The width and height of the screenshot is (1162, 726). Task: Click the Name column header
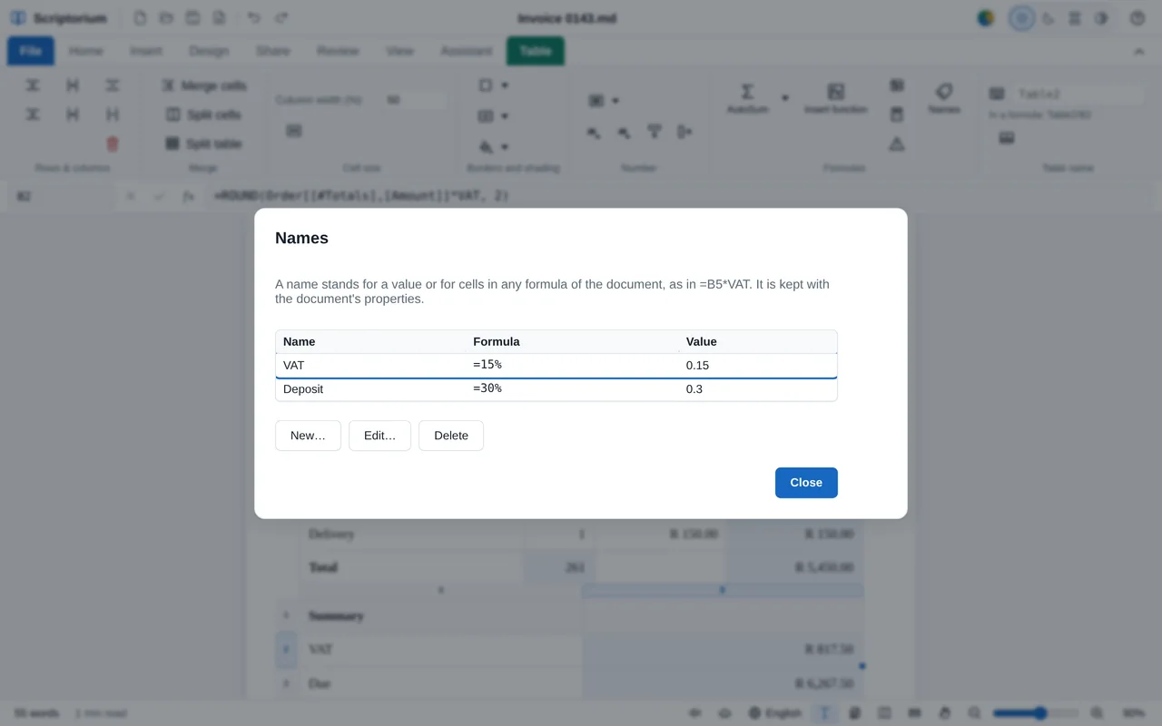click(370, 342)
